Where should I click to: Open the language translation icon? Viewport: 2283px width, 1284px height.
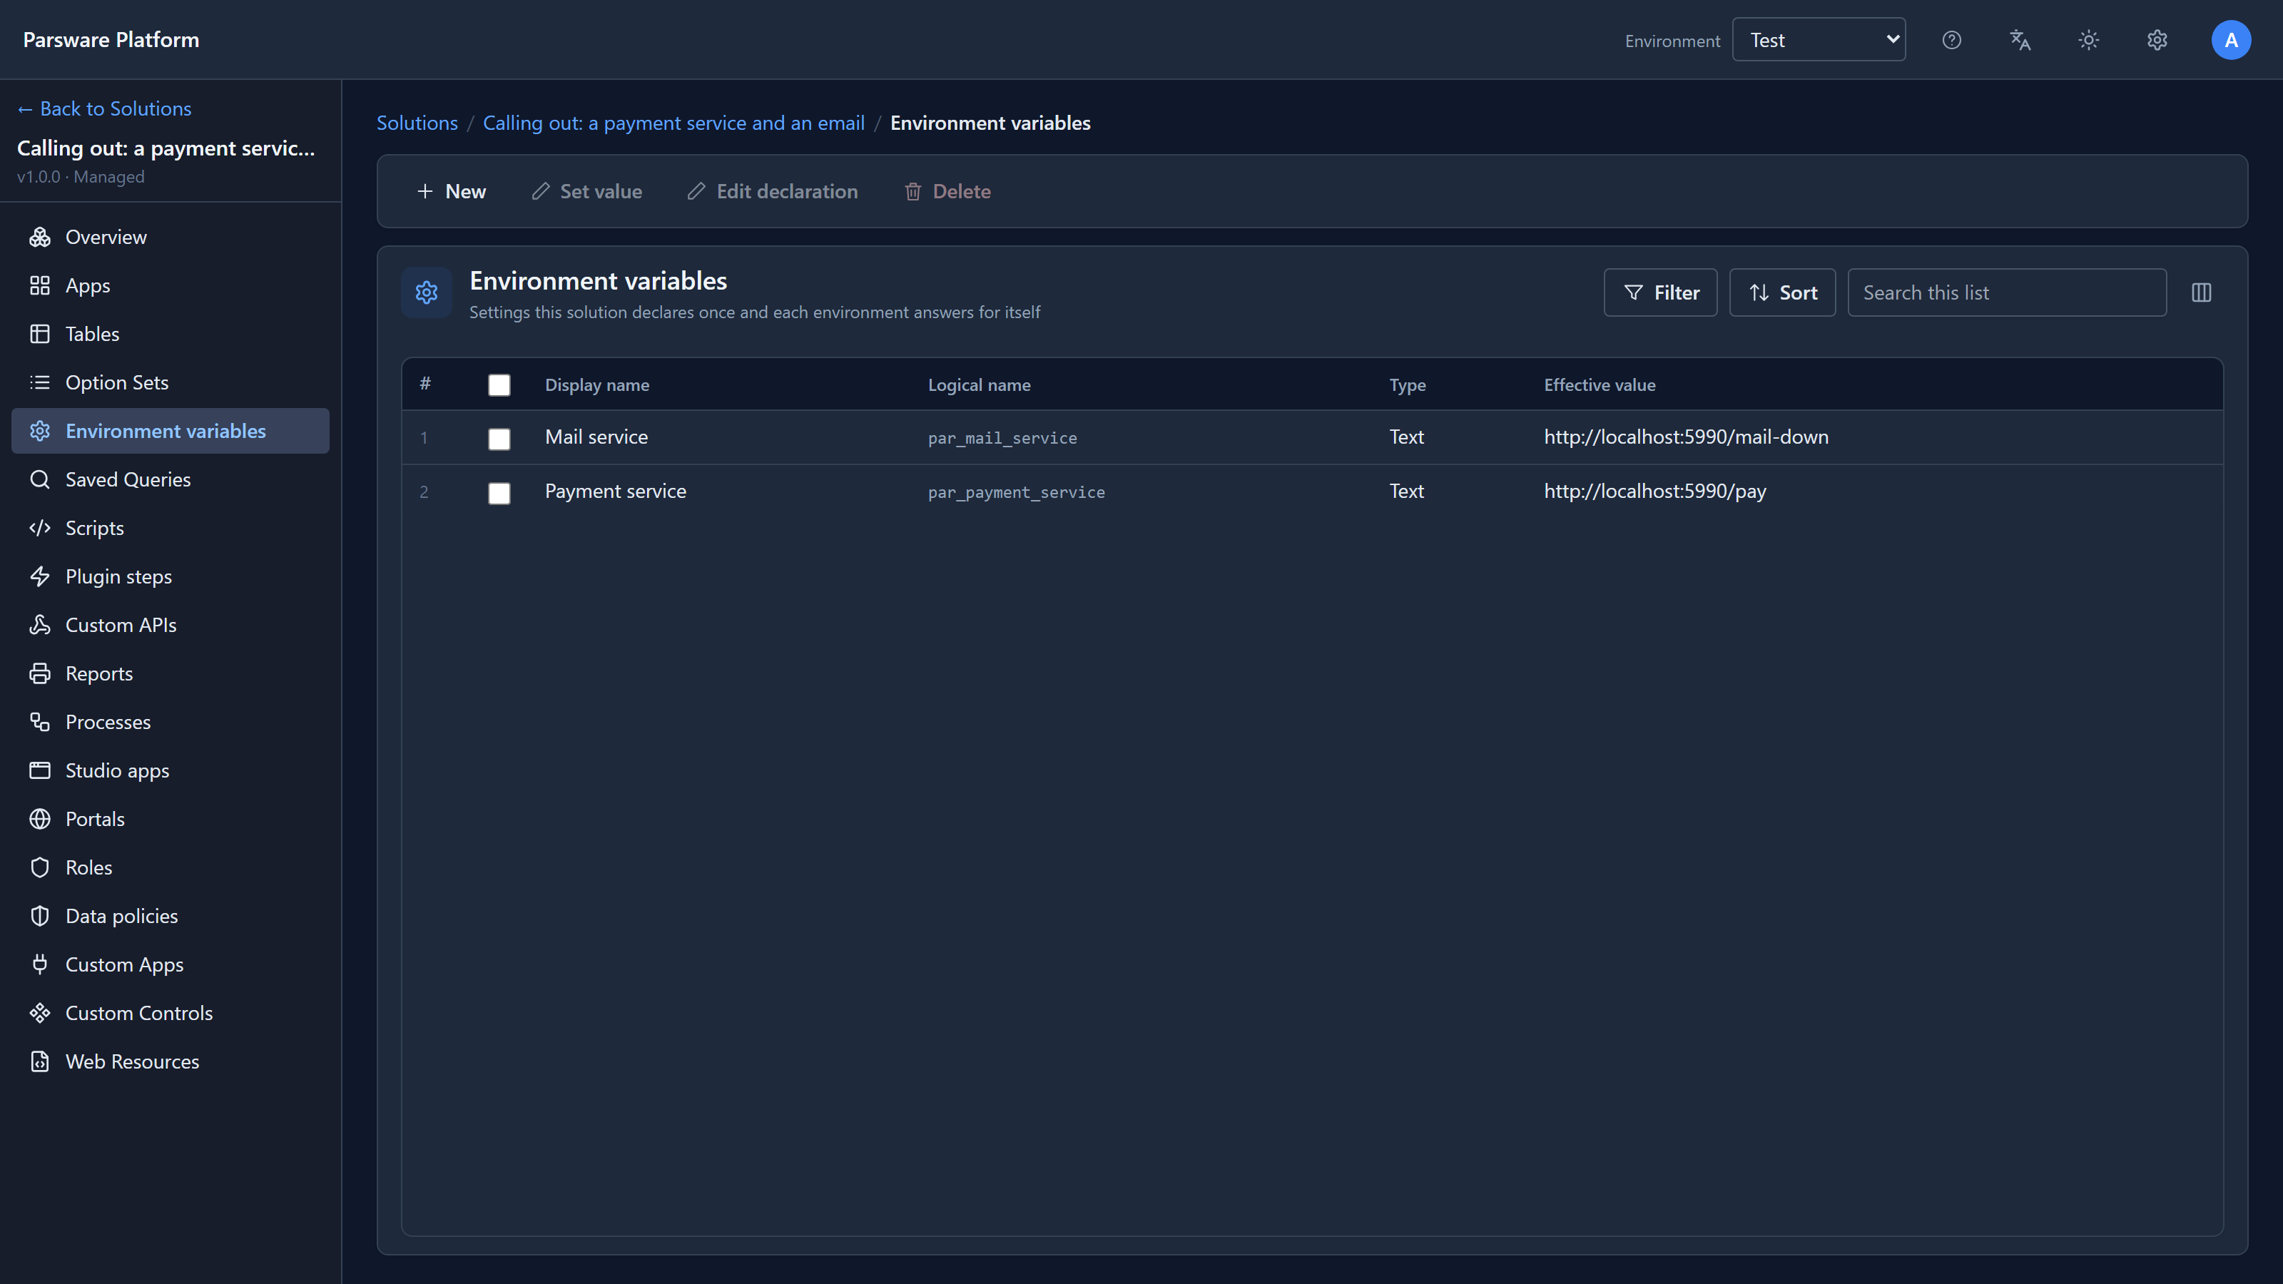(2020, 40)
